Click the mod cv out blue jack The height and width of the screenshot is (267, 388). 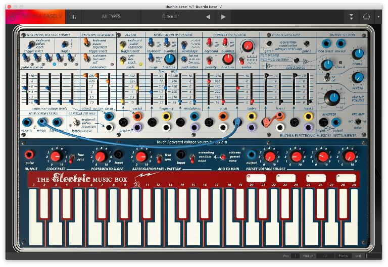click(326, 43)
